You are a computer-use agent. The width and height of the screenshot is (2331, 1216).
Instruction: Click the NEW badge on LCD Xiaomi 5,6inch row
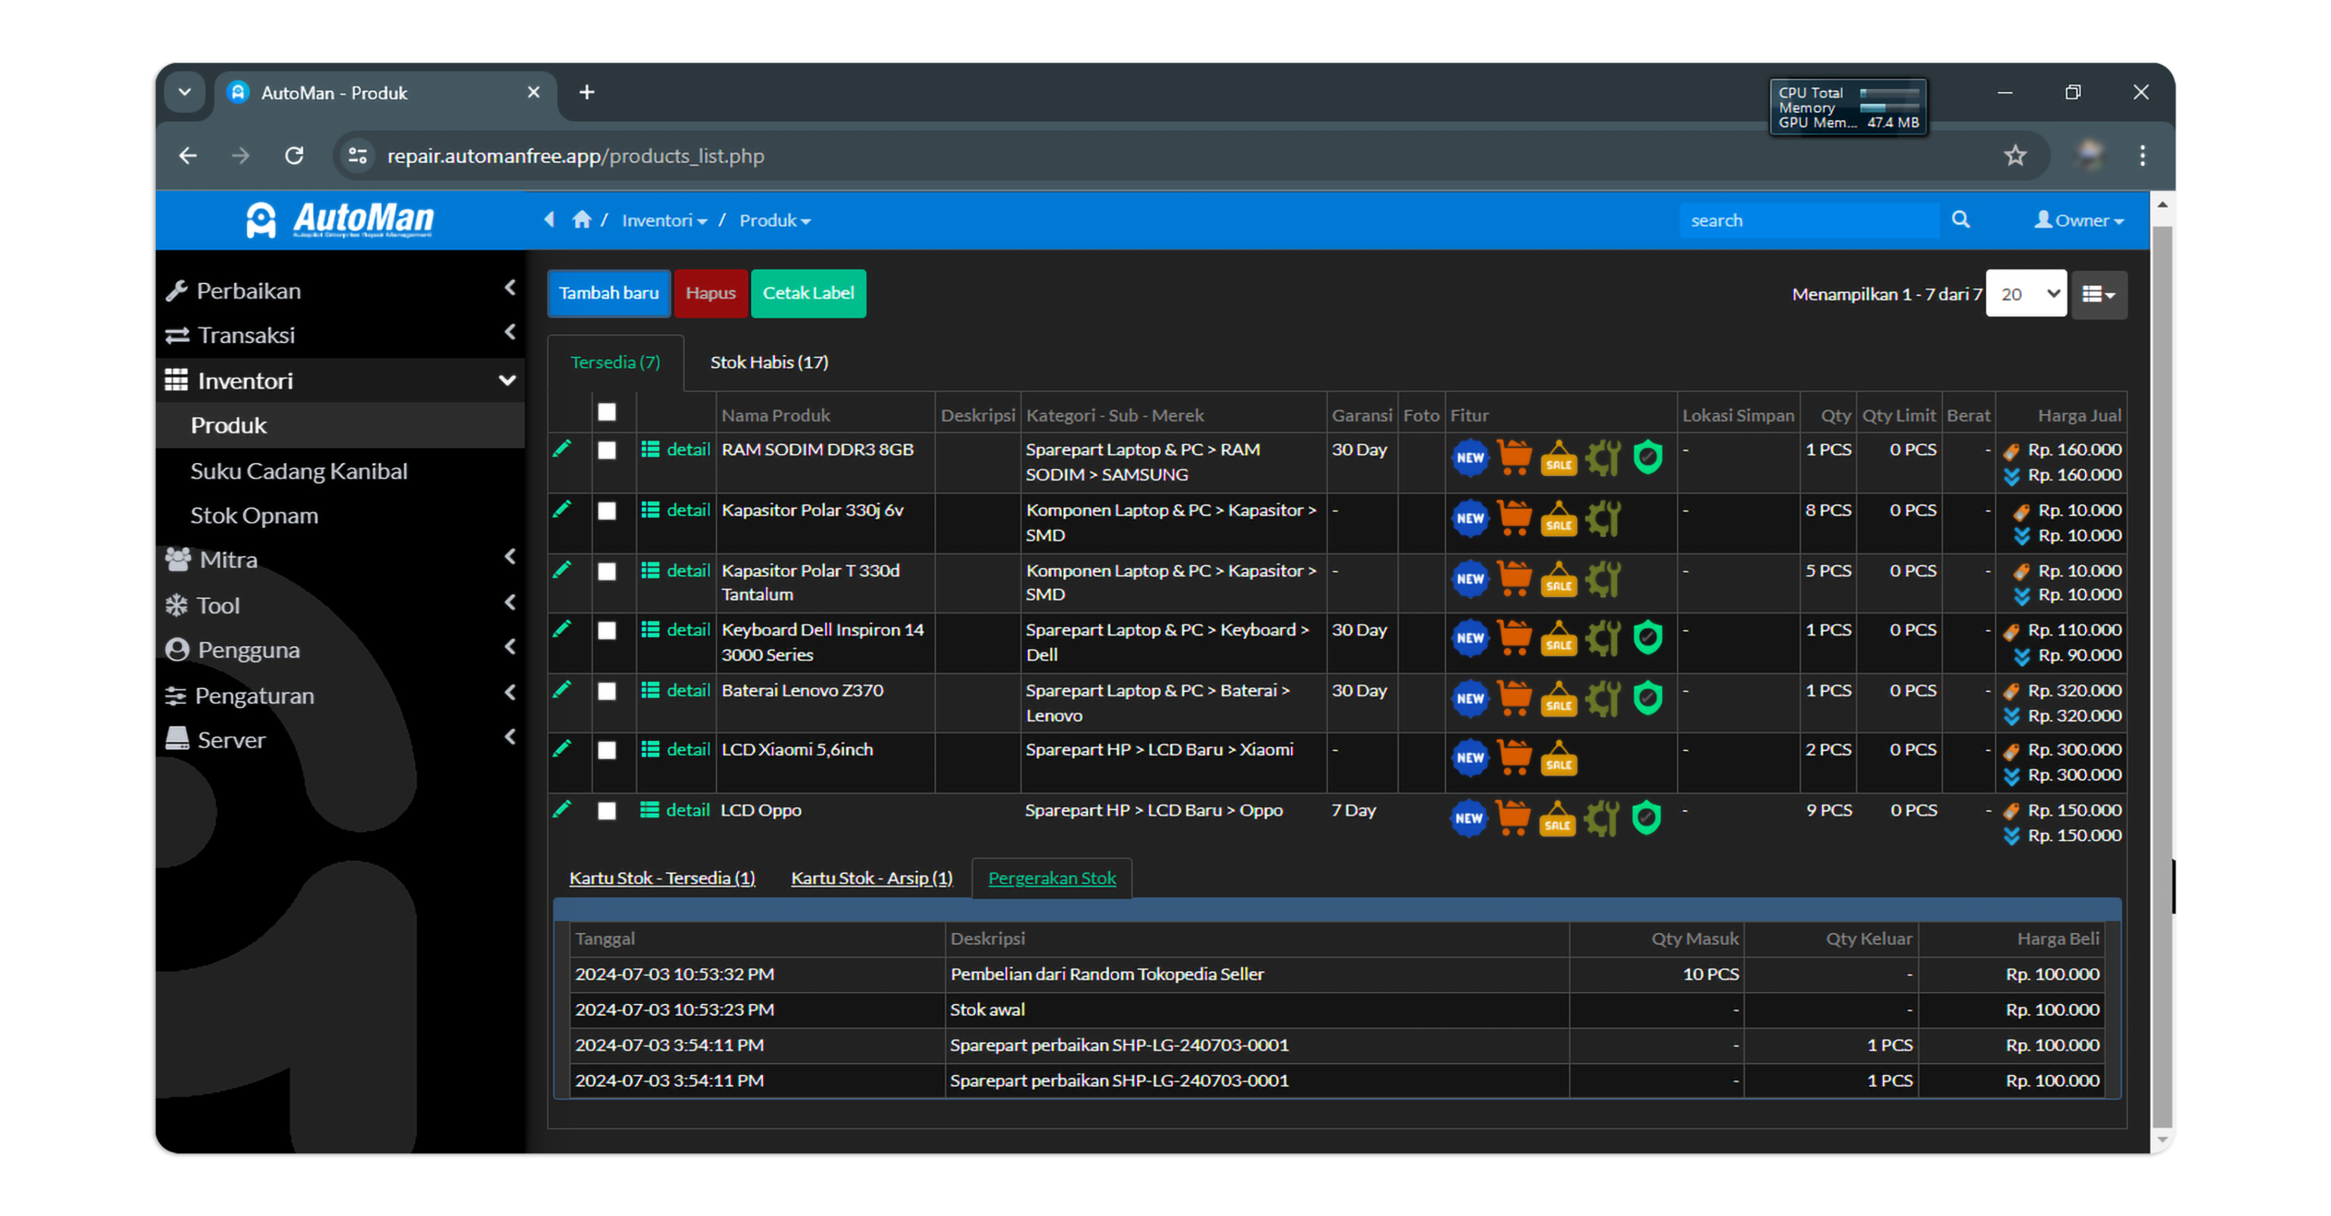coord(1469,758)
